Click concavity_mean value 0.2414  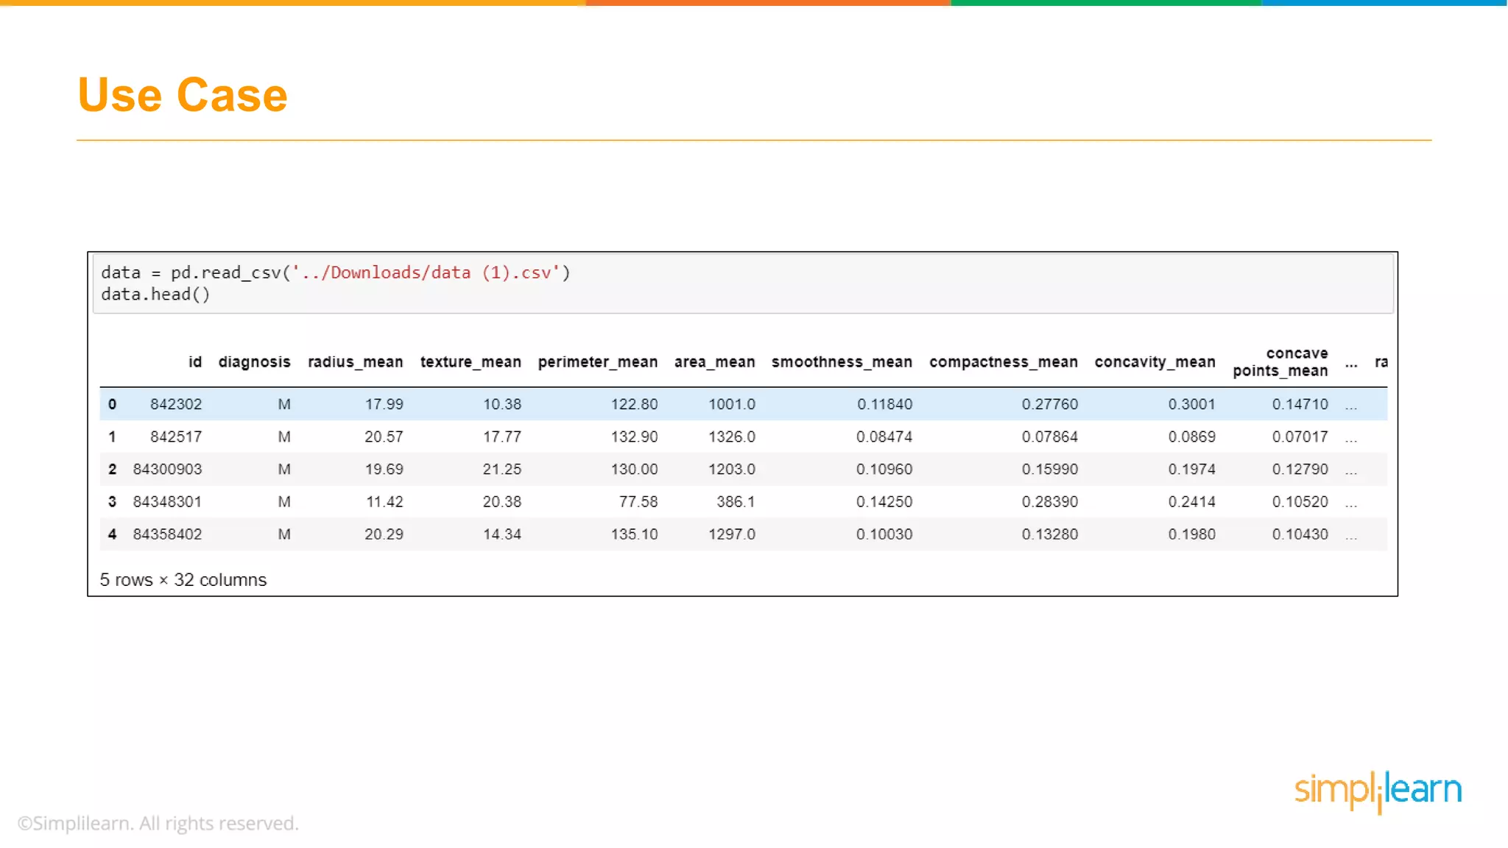[x=1192, y=501]
